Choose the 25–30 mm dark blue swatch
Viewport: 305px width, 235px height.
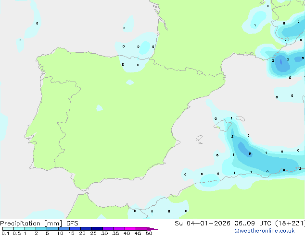pyautogui.click(x=97, y=229)
